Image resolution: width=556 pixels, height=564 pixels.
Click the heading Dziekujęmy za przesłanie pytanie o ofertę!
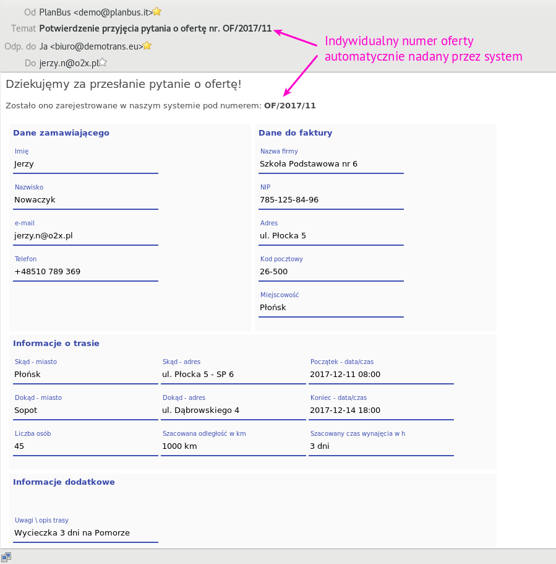tap(124, 85)
